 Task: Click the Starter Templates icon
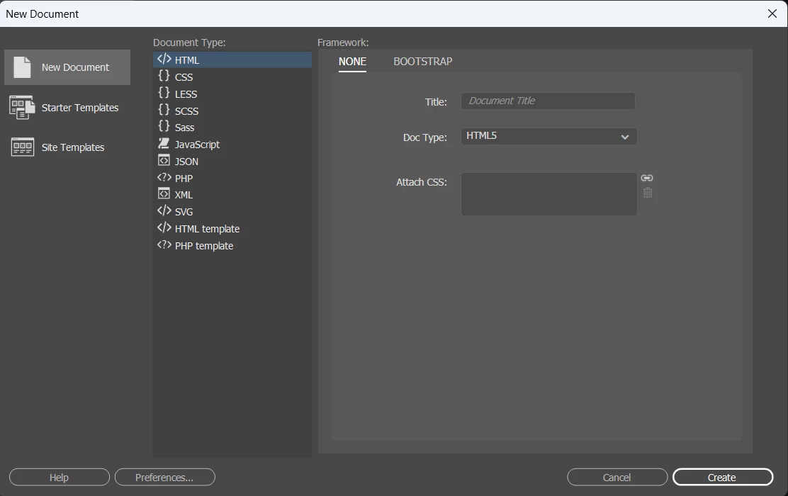[x=22, y=108]
